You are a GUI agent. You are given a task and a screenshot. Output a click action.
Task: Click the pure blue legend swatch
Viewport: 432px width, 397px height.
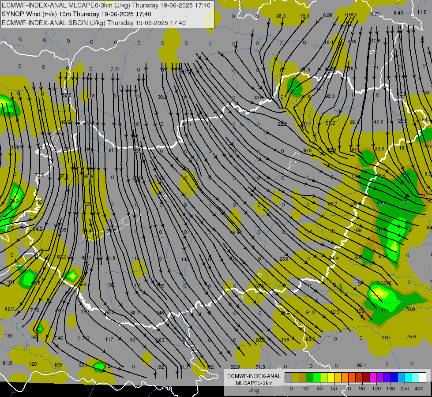click(394, 377)
